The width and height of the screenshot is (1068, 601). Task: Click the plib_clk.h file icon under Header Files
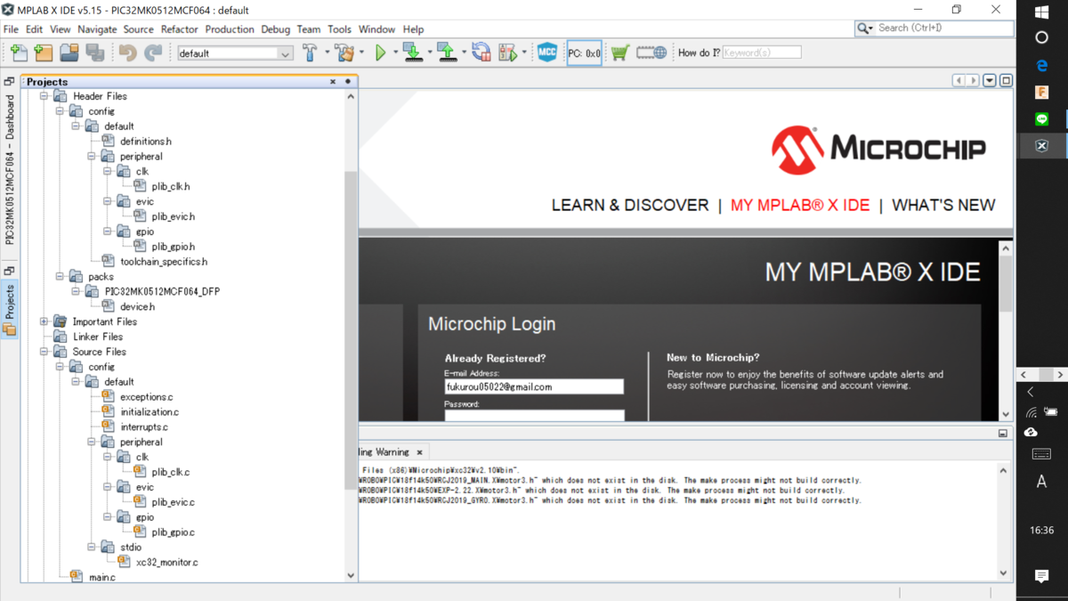pos(141,186)
